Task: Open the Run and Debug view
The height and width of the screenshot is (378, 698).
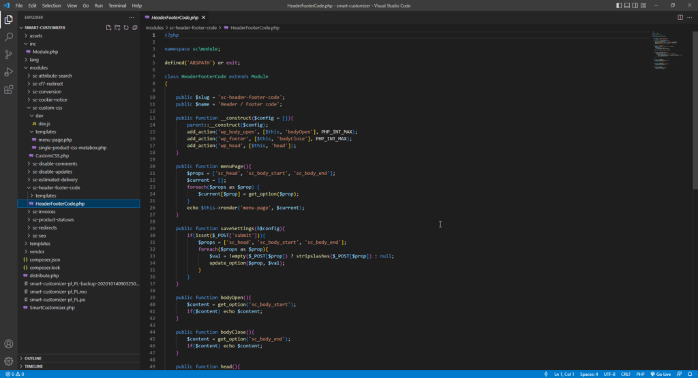Action: tap(8, 72)
